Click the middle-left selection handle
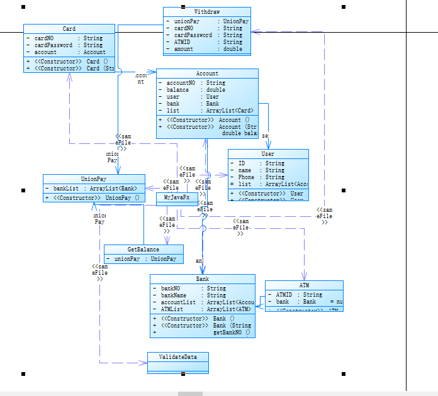 (x=23, y=190)
